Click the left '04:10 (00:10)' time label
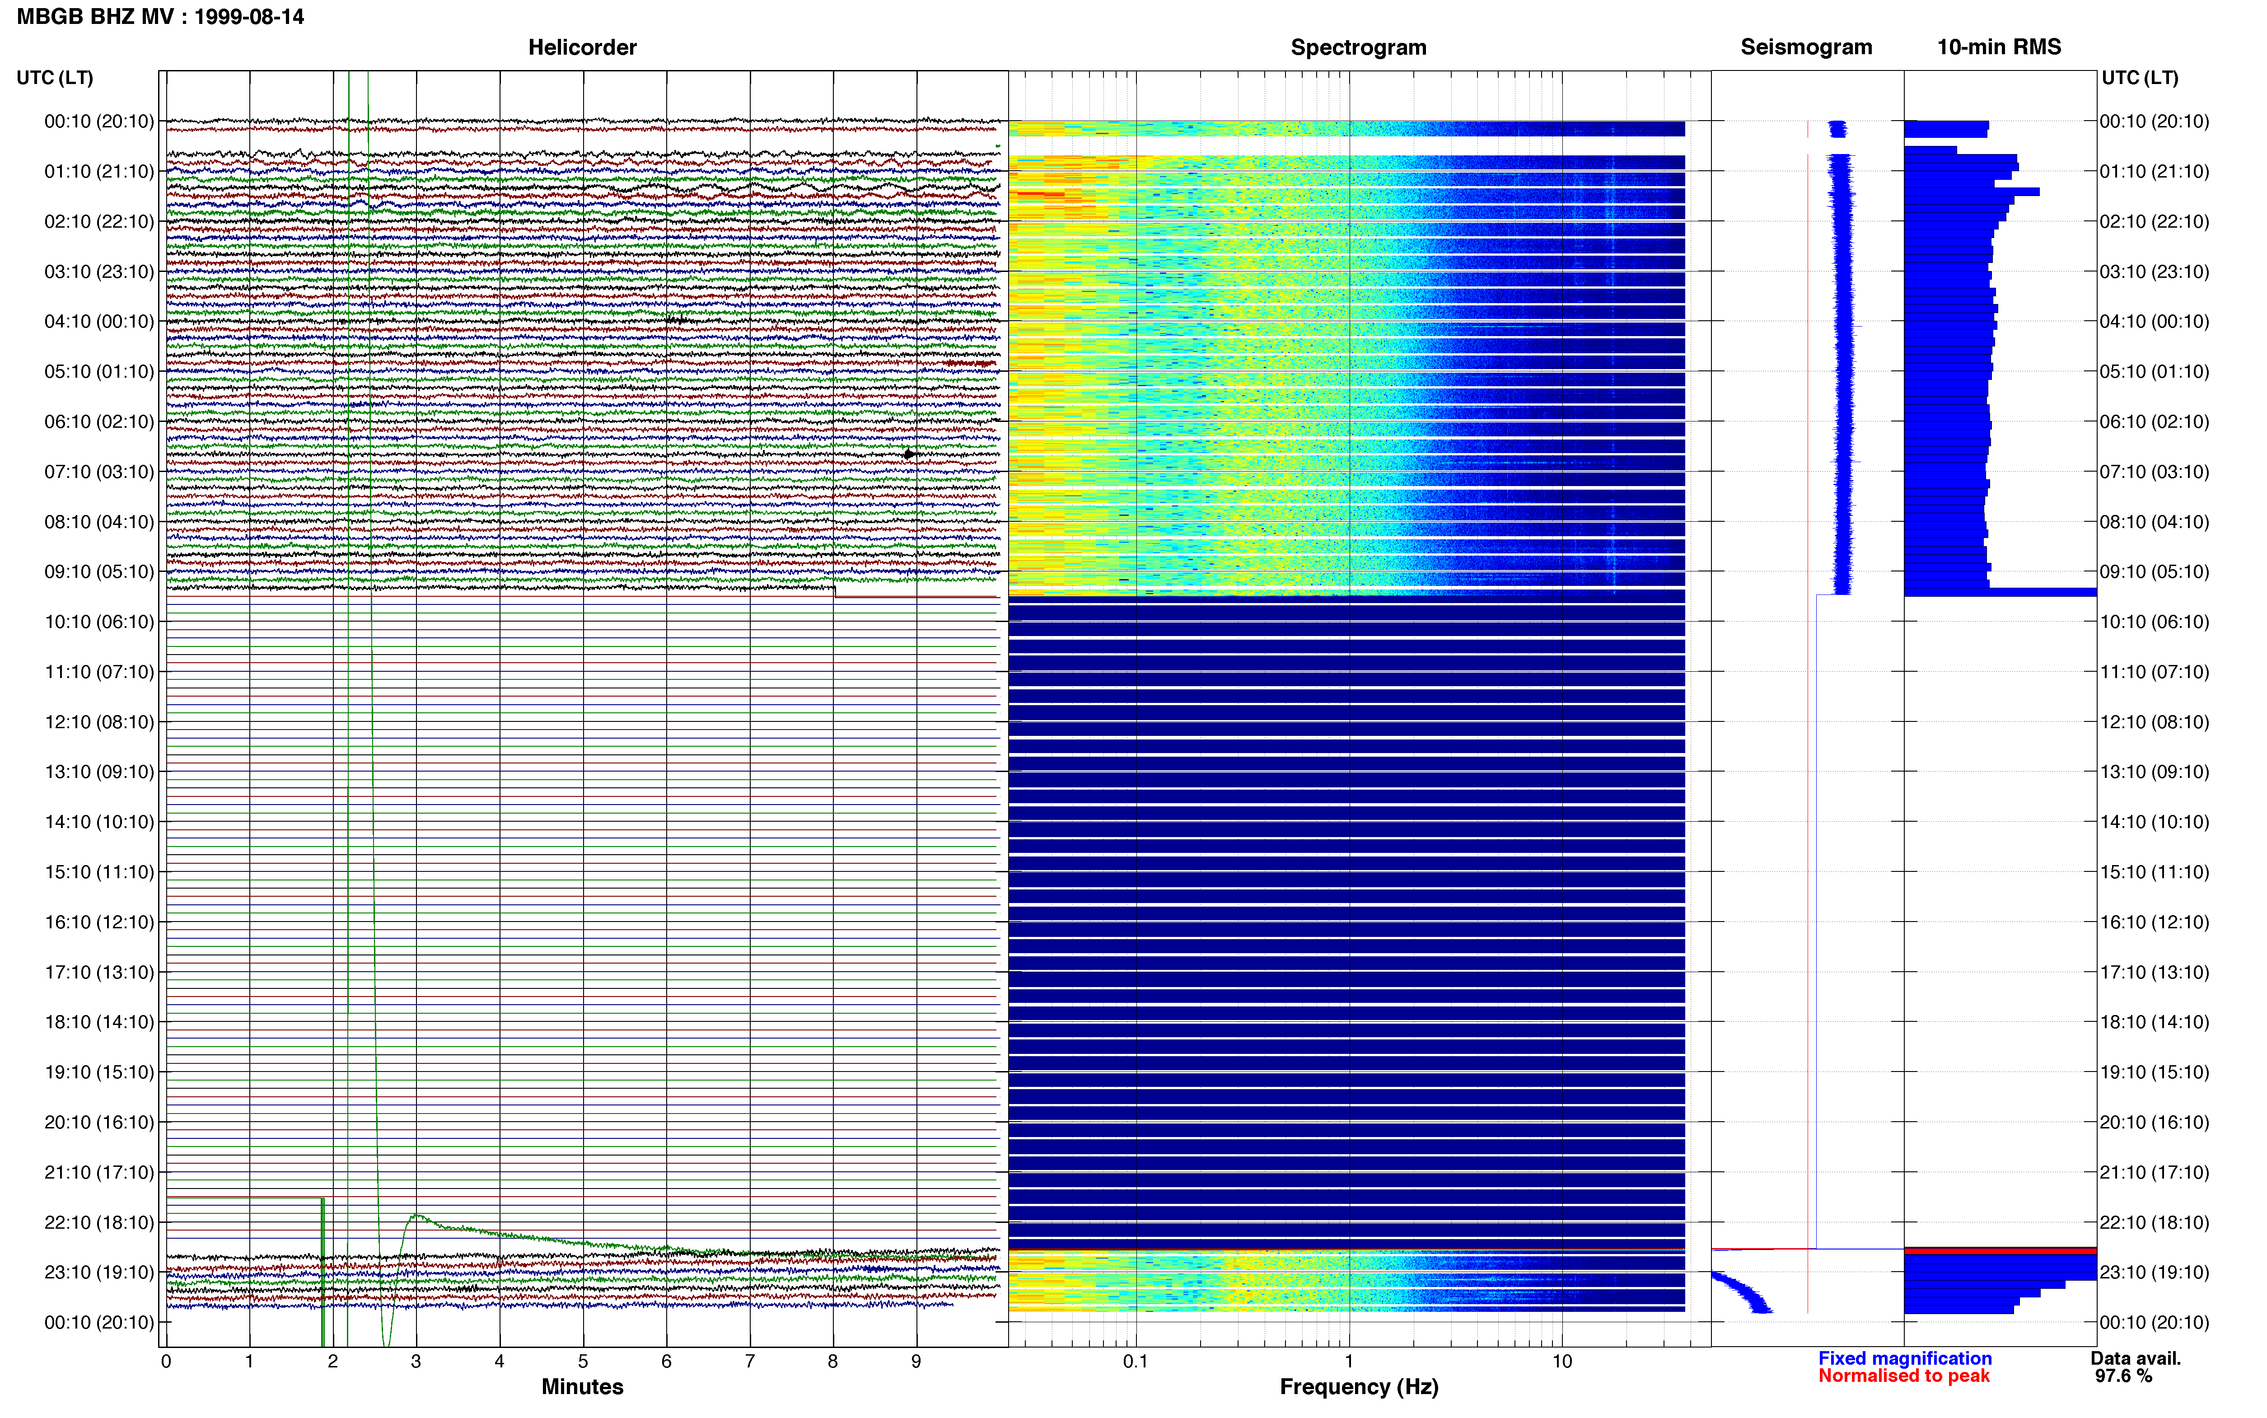 (99, 322)
